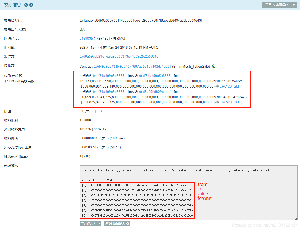The image size is (300, 230).
Task: Click token icon beside second ERC-20 (SMT)
Action: point(217,102)
